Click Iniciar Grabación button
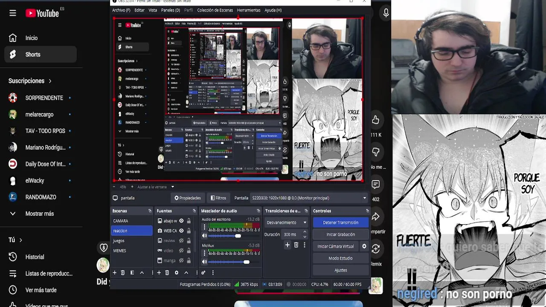This screenshot has height=307, width=546. click(340, 234)
